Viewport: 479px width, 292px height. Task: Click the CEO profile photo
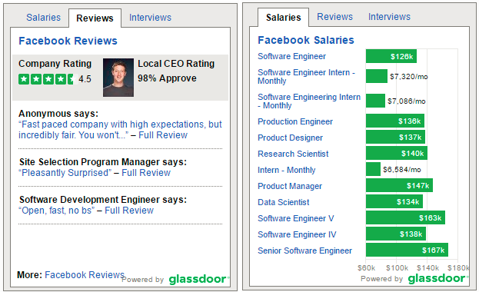[118, 78]
